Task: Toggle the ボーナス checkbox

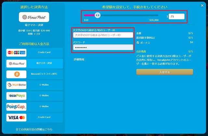Action: coord(138,42)
